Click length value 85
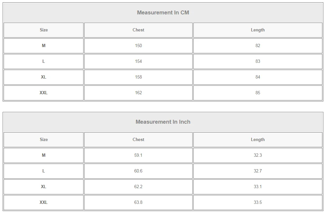The image size is (326, 214). pos(258,93)
